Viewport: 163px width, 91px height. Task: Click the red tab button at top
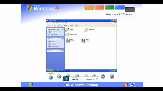click(99, 7)
